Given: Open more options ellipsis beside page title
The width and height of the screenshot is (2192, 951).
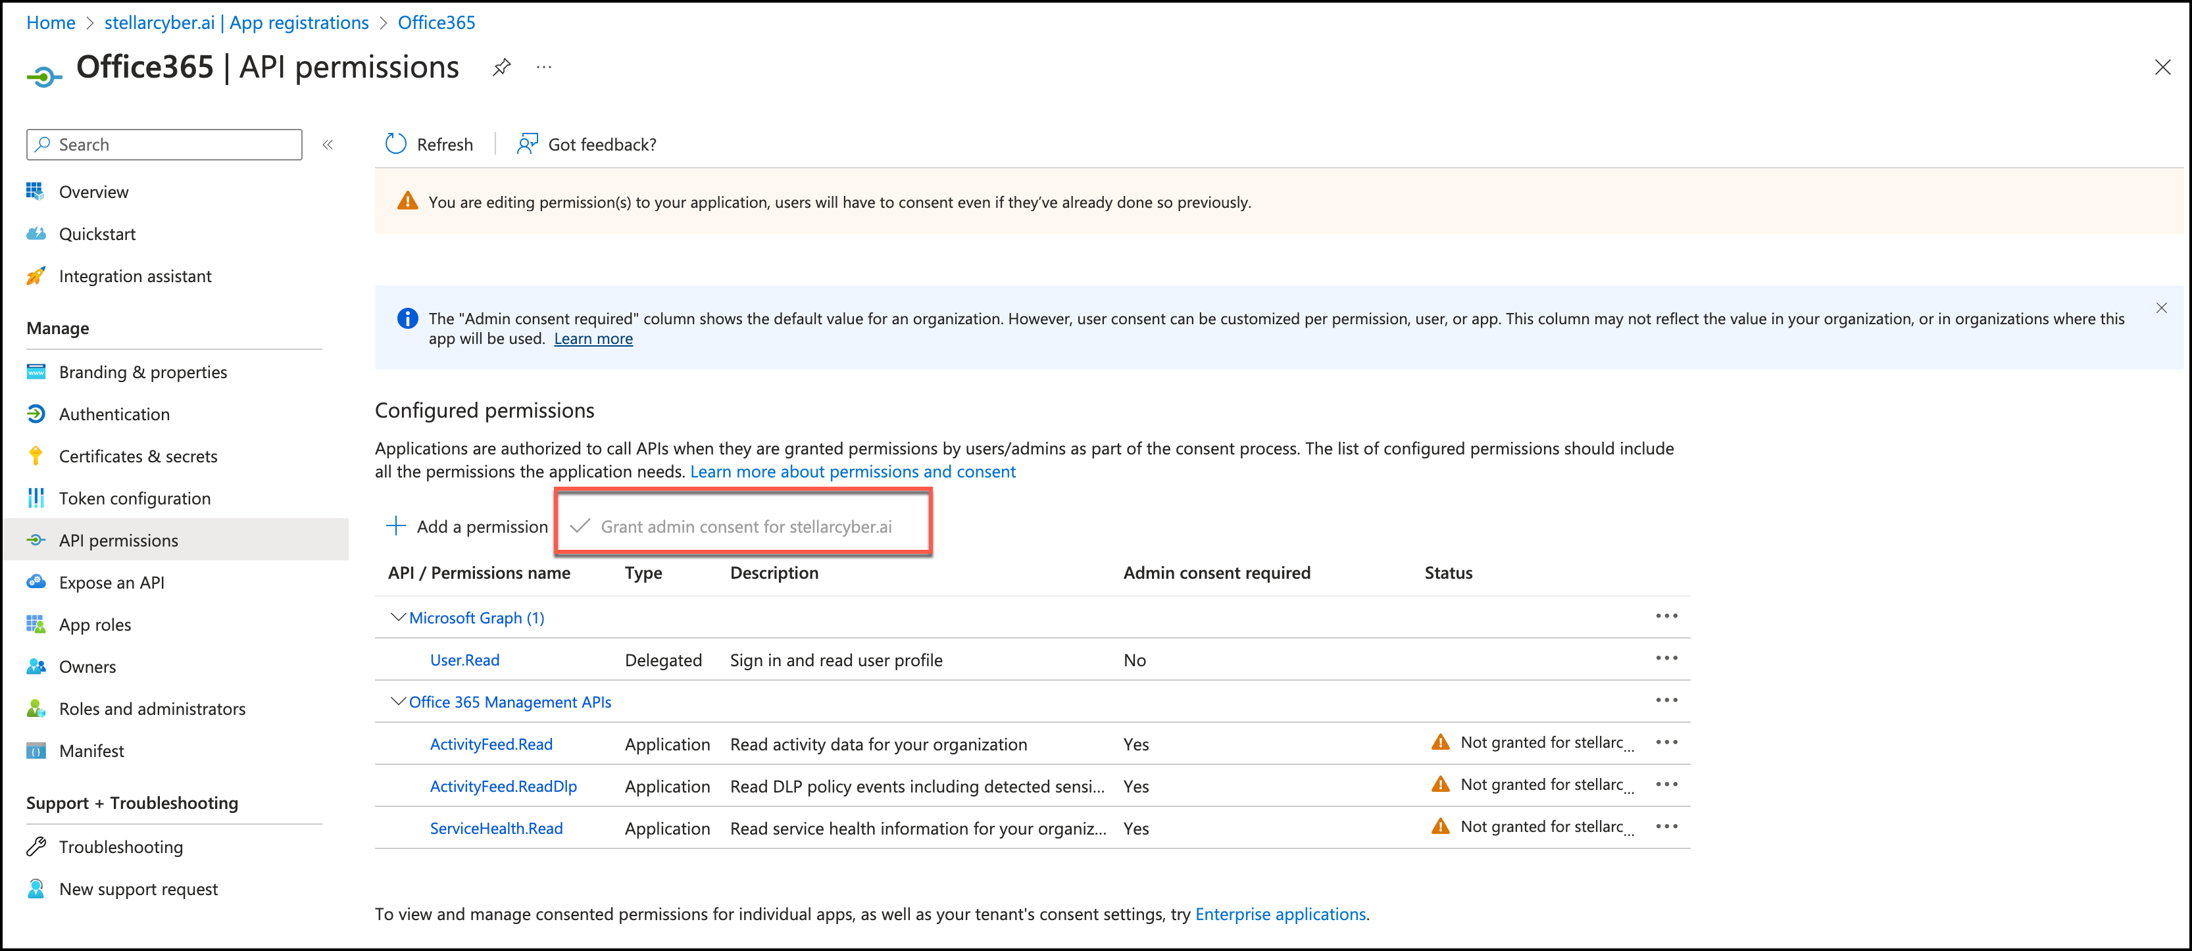Looking at the screenshot, I should click(x=544, y=67).
